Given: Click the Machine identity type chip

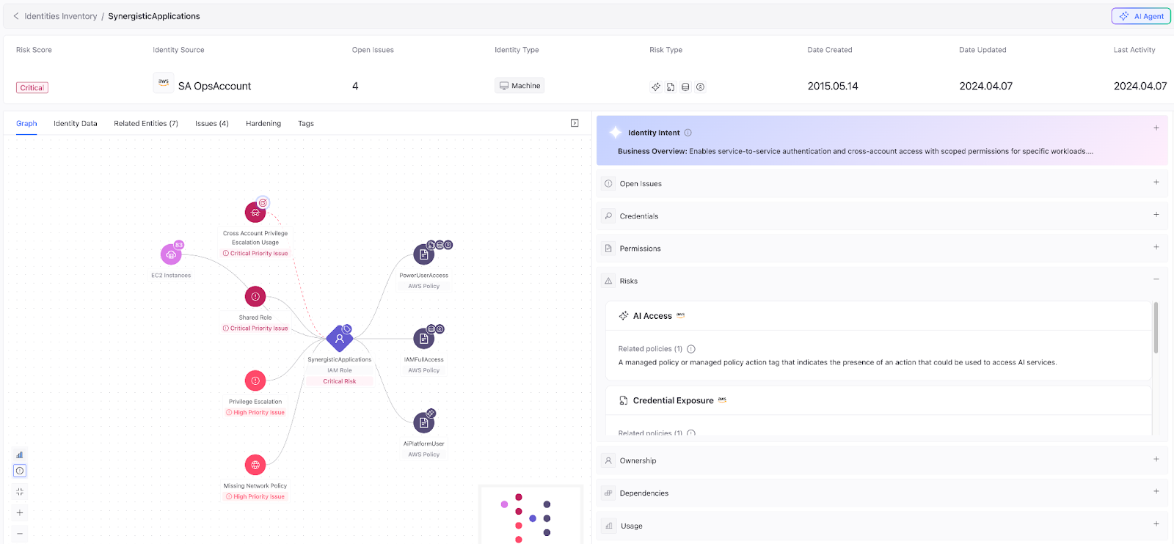Looking at the screenshot, I should coord(519,86).
